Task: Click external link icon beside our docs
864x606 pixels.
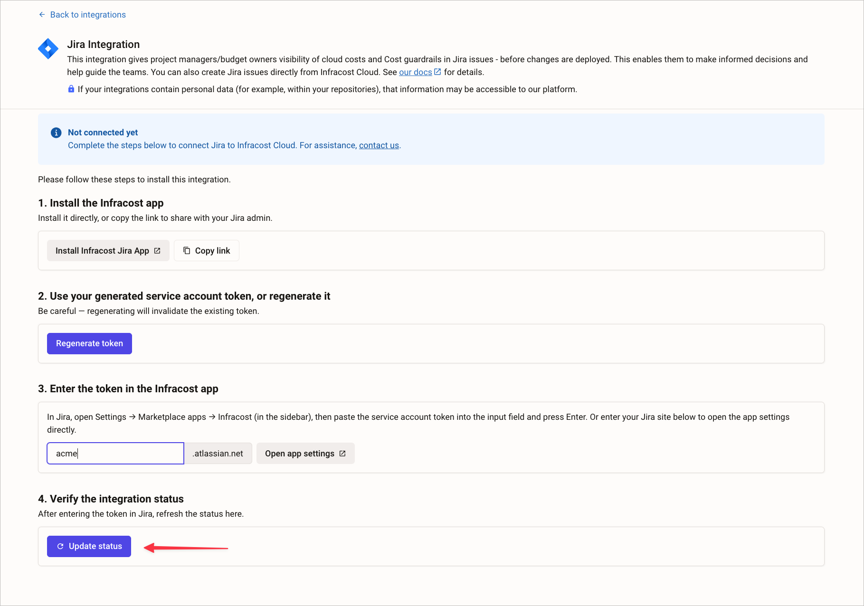Action: coord(437,72)
